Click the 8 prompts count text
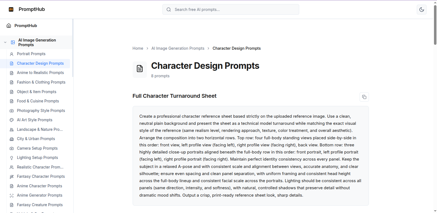437x213 pixels. coord(160,76)
